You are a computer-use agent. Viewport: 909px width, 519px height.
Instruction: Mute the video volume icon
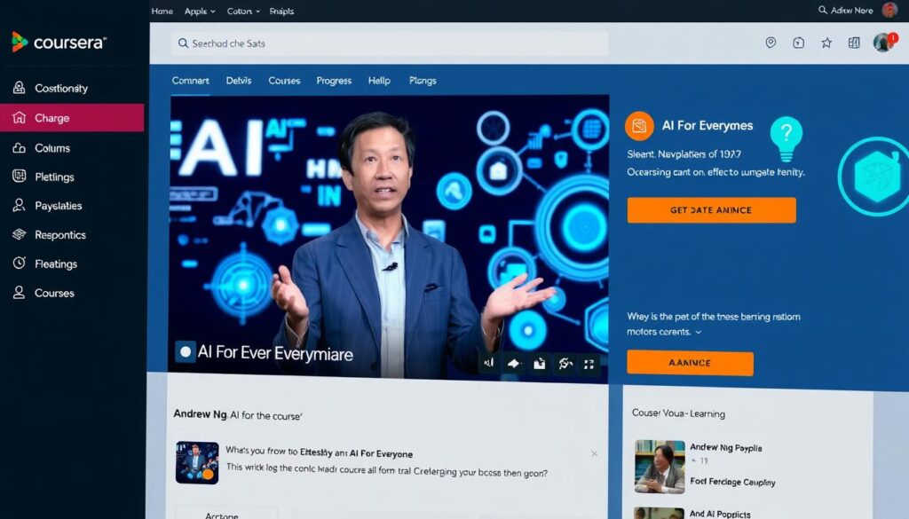click(x=488, y=363)
